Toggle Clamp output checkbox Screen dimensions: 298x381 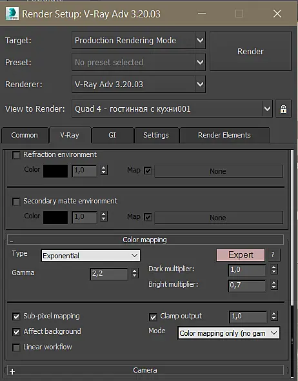pyautogui.click(x=153, y=317)
